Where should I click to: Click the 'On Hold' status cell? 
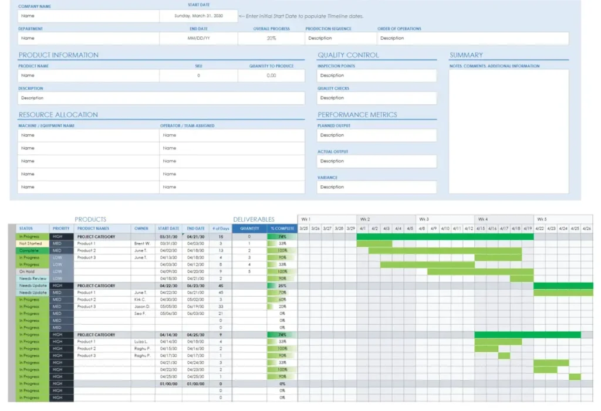pos(33,271)
